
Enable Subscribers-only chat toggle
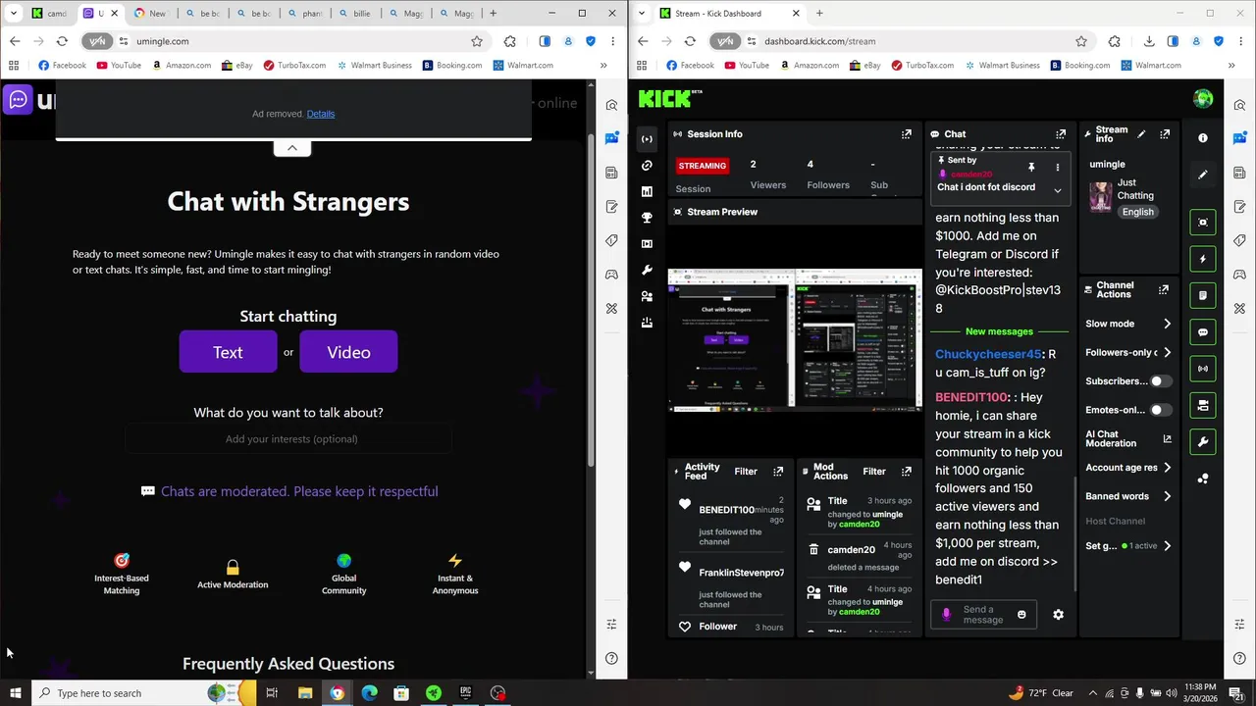pyautogui.click(x=1161, y=381)
